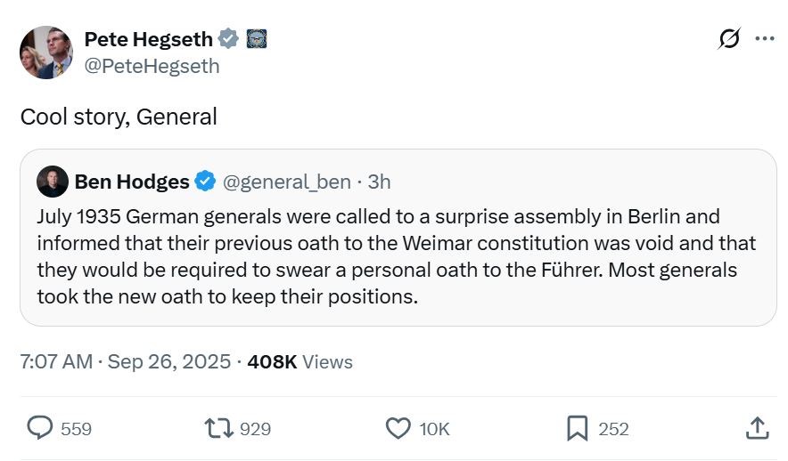Open the three-dot more options menu

point(765,39)
